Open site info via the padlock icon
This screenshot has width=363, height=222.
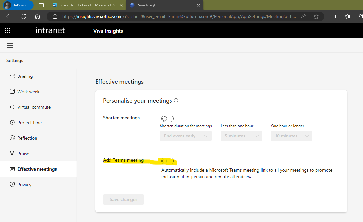pyautogui.click(x=55, y=16)
